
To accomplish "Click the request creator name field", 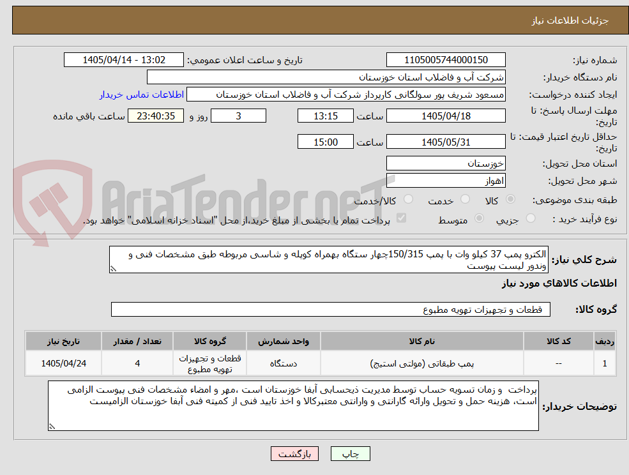I will point(345,94).
